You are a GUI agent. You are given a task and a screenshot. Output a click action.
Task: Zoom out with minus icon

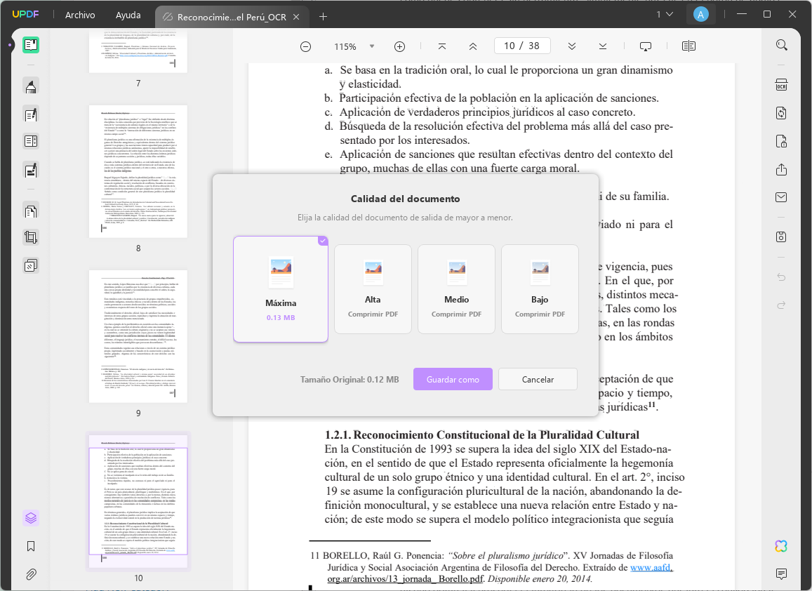pyautogui.click(x=305, y=46)
